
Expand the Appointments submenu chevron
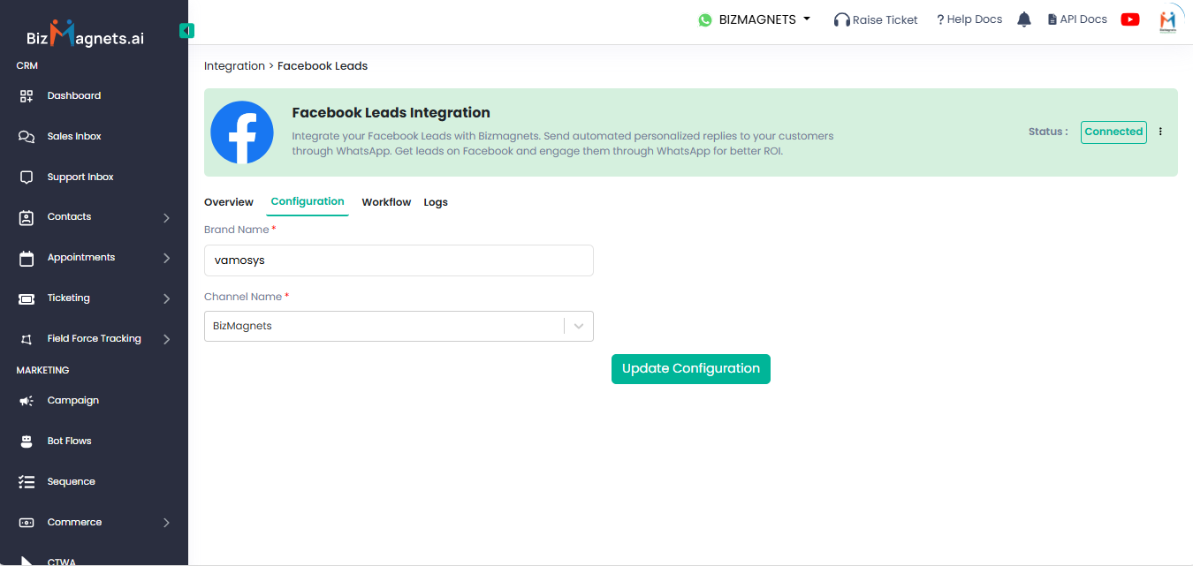[x=166, y=258]
